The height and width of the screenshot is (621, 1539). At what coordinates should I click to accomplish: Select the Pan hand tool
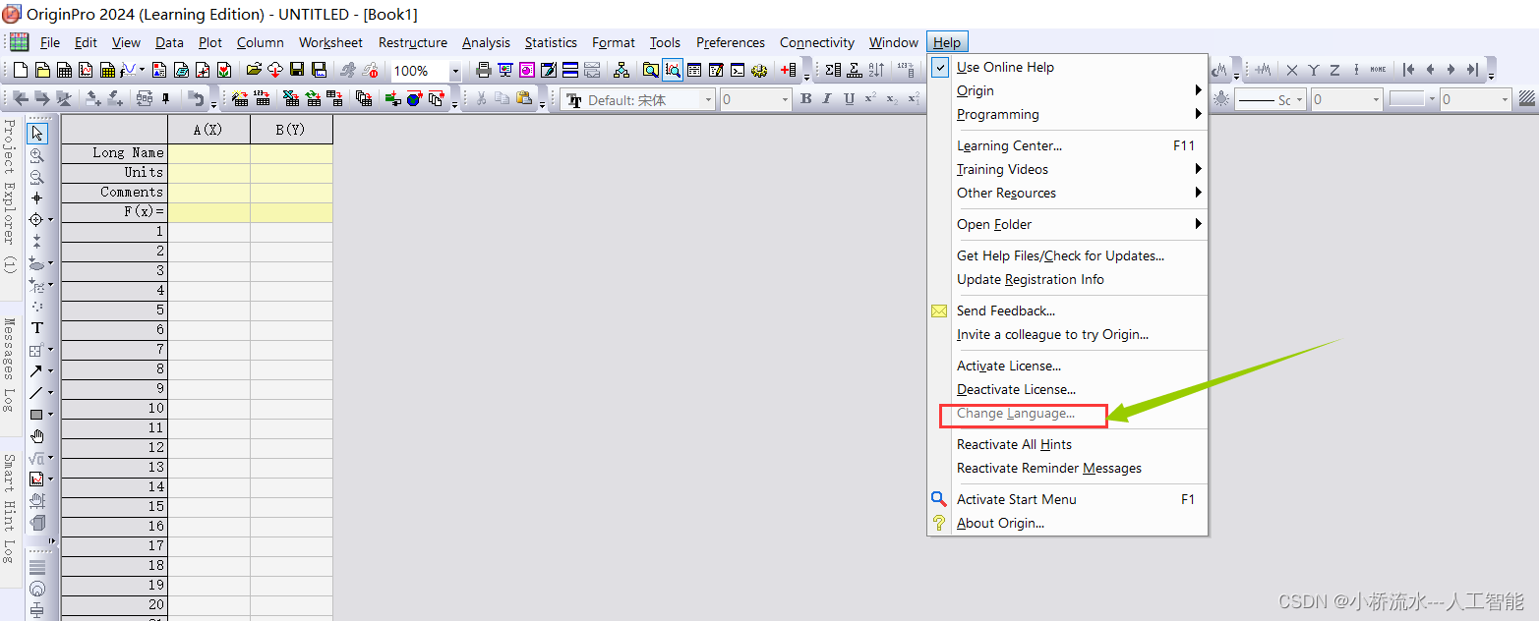pos(37,436)
